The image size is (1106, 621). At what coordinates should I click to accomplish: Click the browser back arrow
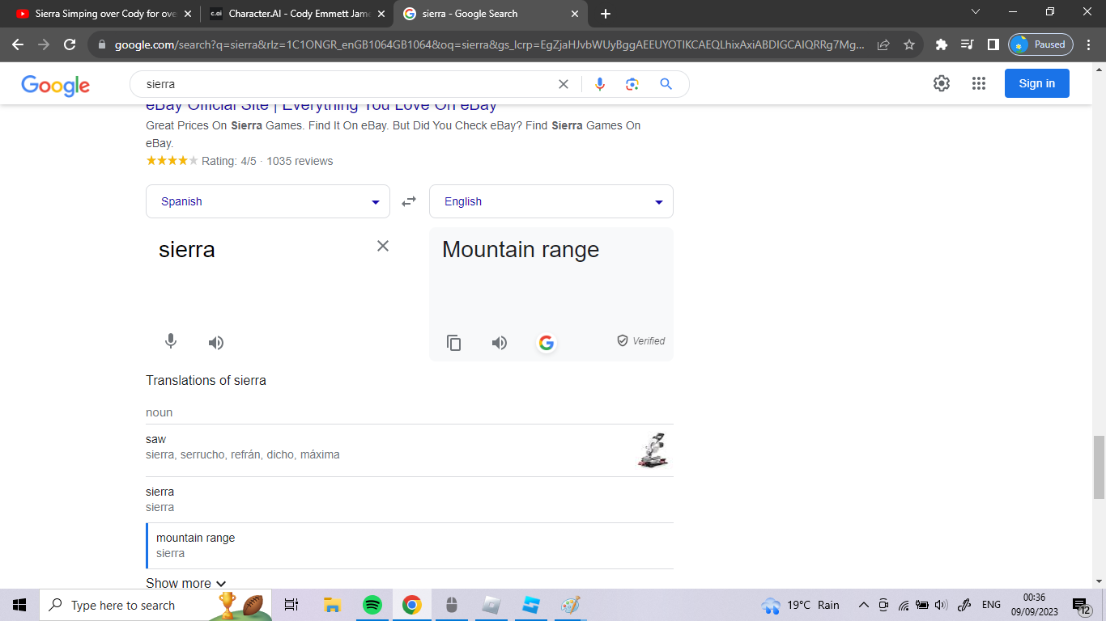[18, 44]
